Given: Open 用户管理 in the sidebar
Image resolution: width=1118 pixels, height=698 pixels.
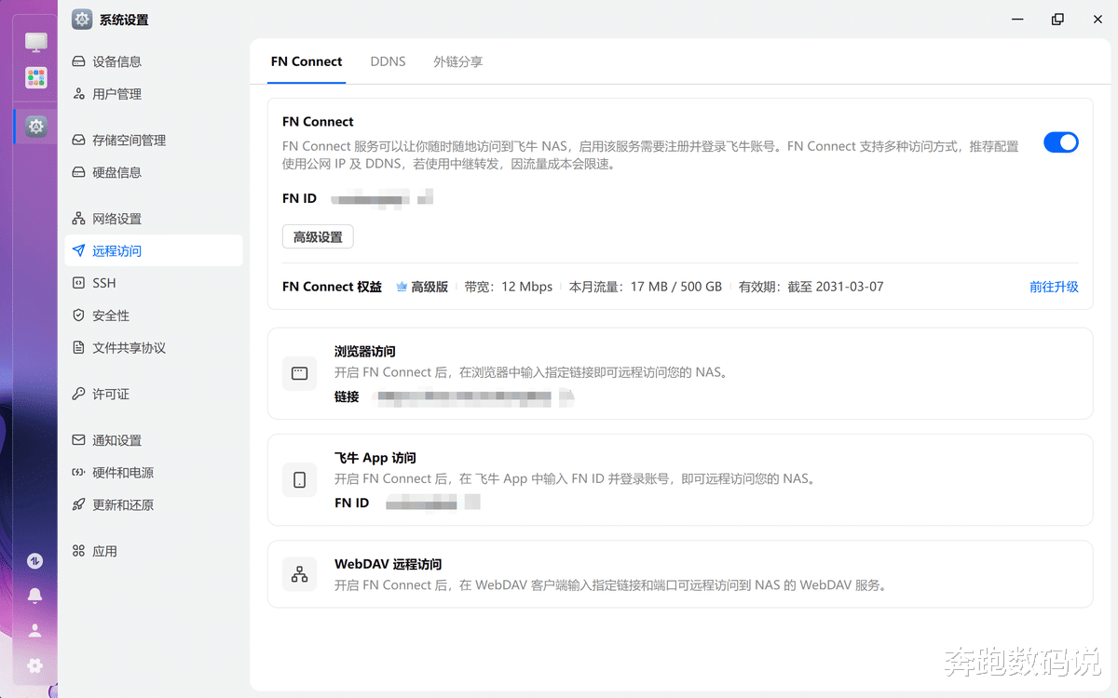Looking at the screenshot, I should coord(154,94).
